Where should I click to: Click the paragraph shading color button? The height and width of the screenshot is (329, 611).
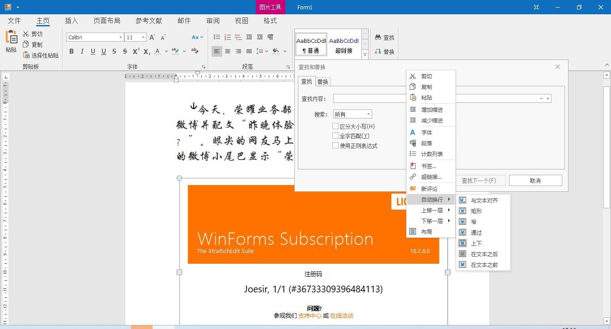276,51
